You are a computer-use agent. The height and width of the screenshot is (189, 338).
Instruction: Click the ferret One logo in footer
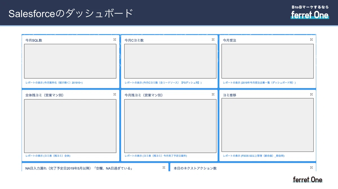click(x=308, y=180)
